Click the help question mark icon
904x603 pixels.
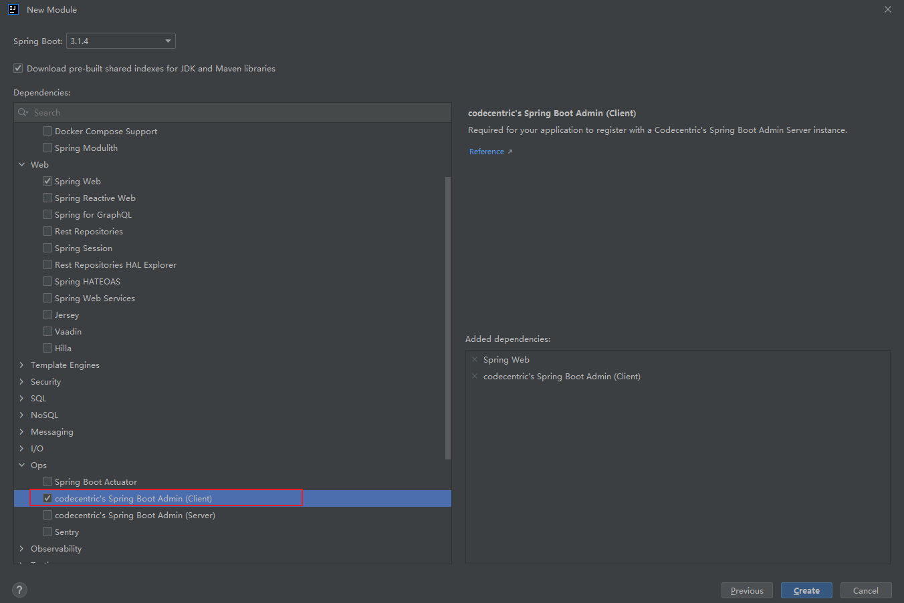[x=19, y=590]
